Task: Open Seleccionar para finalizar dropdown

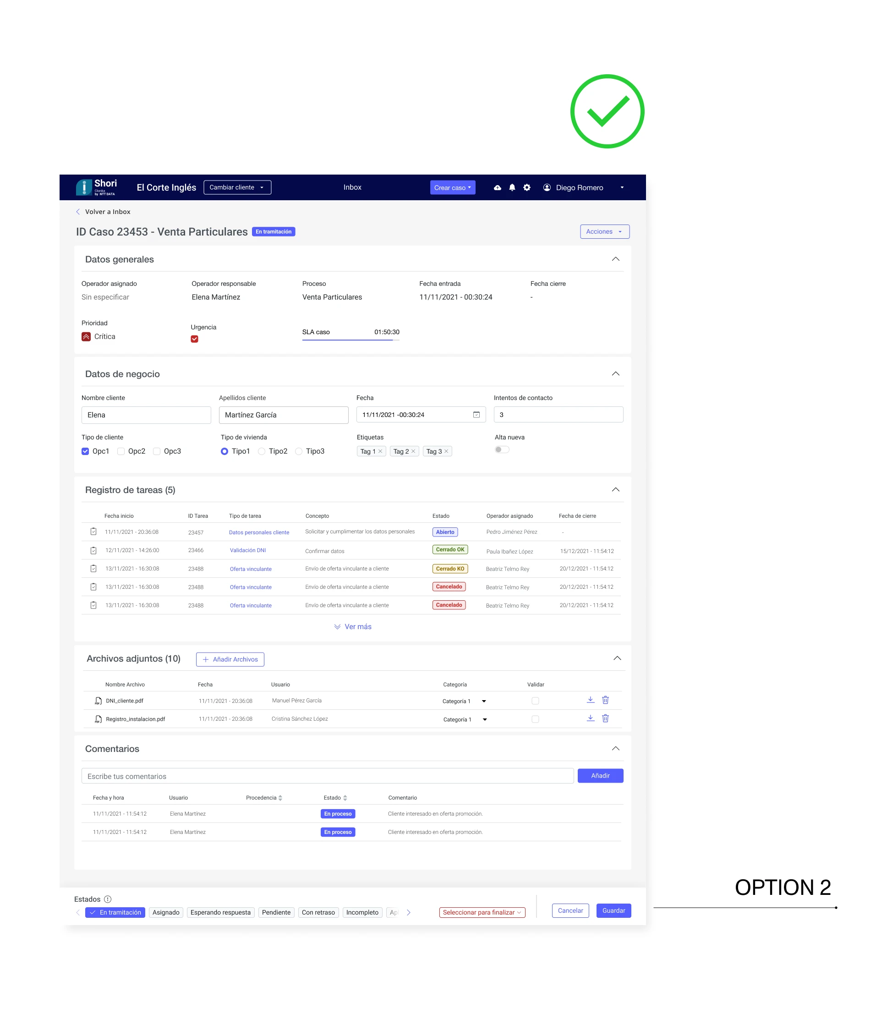Action: pyautogui.click(x=482, y=912)
